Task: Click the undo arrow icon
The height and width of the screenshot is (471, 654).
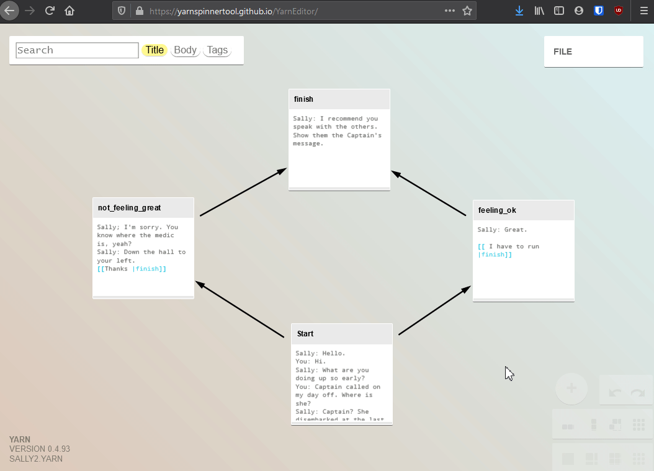Action: (615, 393)
